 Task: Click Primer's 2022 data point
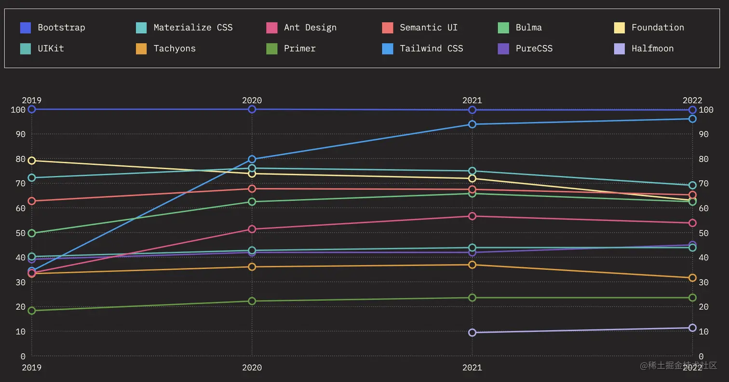pos(692,298)
